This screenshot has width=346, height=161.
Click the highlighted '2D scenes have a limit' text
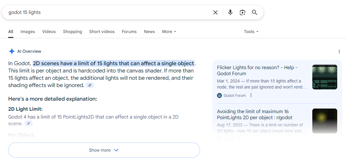pos(114,63)
